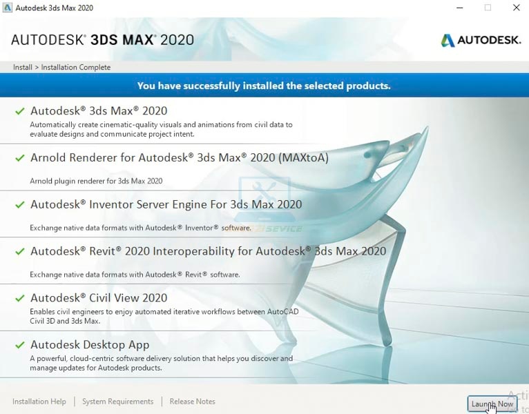
Task: Click the checkmark beside Revit 2020 Interoperability
Action: pyautogui.click(x=20, y=251)
